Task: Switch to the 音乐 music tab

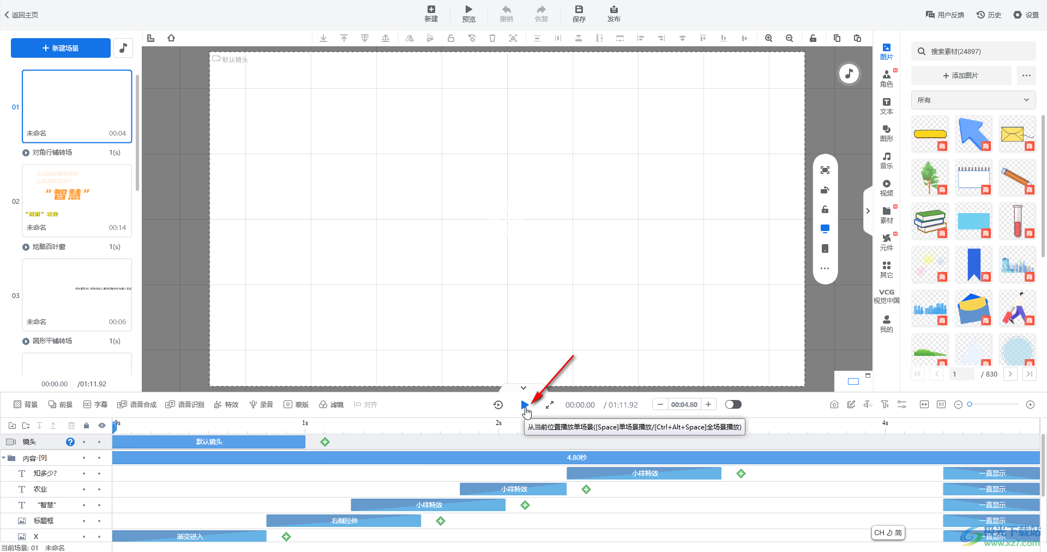Action: (x=887, y=161)
